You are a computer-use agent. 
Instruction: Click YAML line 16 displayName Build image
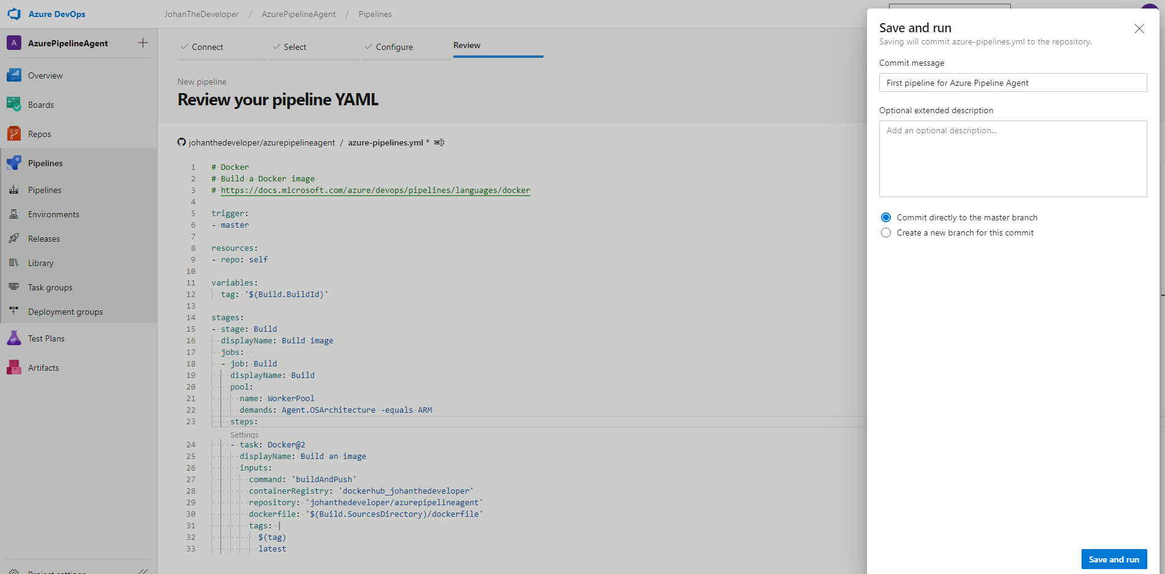pyautogui.click(x=277, y=340)
